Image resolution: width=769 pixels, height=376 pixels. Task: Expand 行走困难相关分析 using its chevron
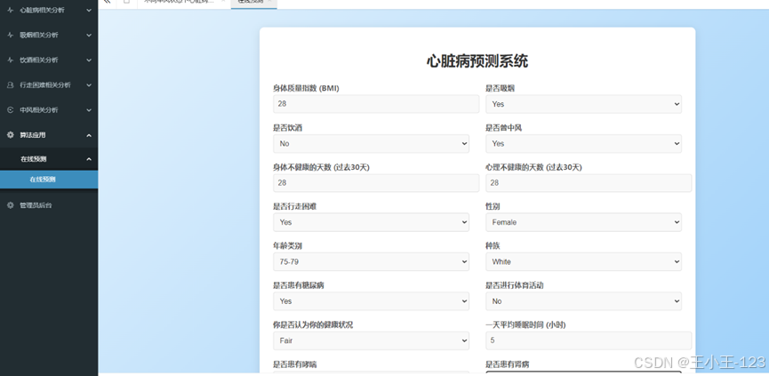[89, 84]
